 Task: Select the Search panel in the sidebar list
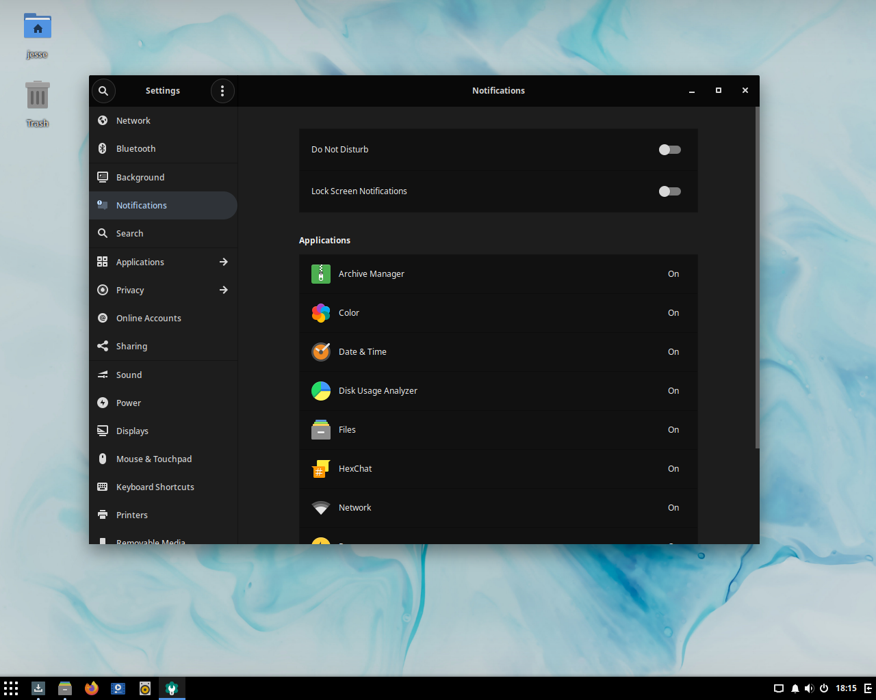[164, 233]
